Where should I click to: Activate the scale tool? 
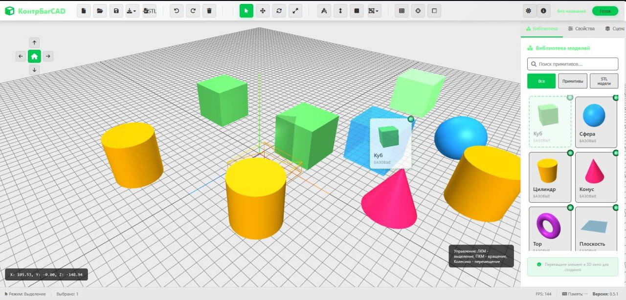coord(295,11)
